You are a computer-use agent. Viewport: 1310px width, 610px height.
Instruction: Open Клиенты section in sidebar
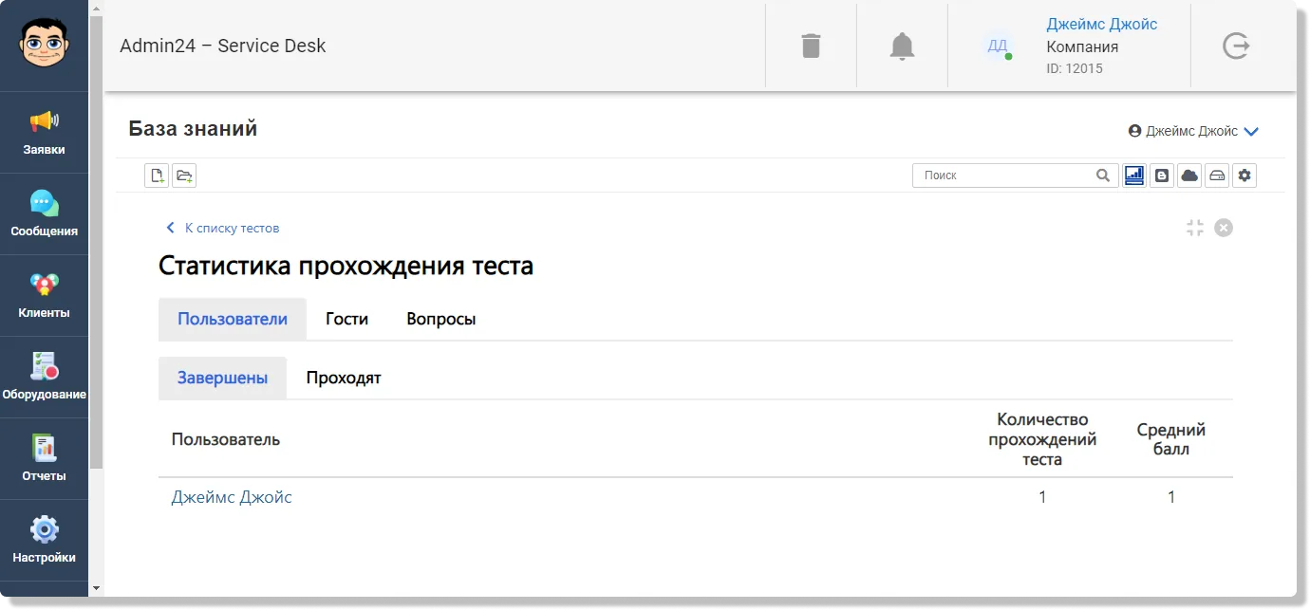coord(44,296)
